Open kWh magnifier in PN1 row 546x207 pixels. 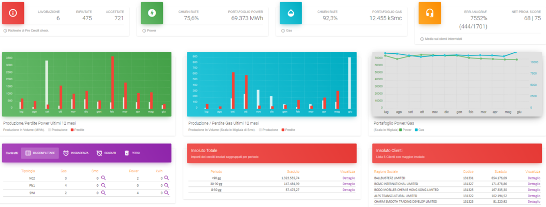pyautogui.click(x=167, y=185)
